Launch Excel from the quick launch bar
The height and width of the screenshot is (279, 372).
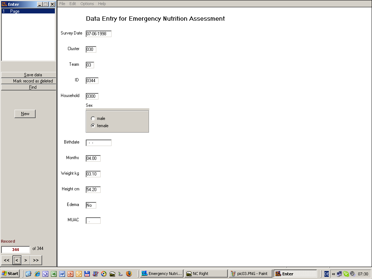click(x=53, y=274)
